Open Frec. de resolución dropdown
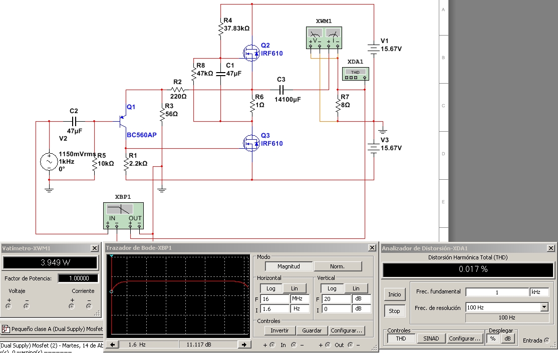 tap(544, 307)
